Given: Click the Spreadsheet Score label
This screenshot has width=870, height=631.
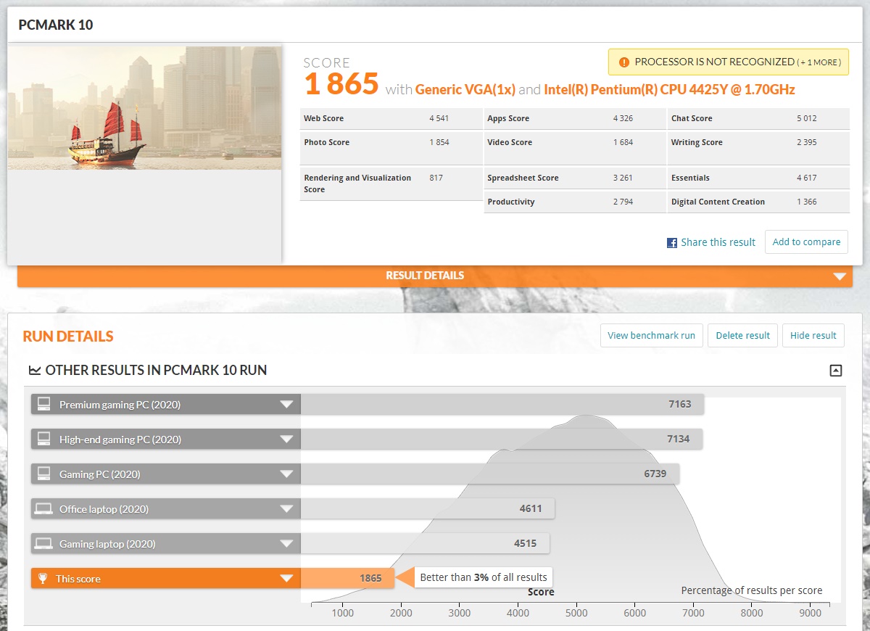Looking at the screenshot, I should (x=523, y=178).
